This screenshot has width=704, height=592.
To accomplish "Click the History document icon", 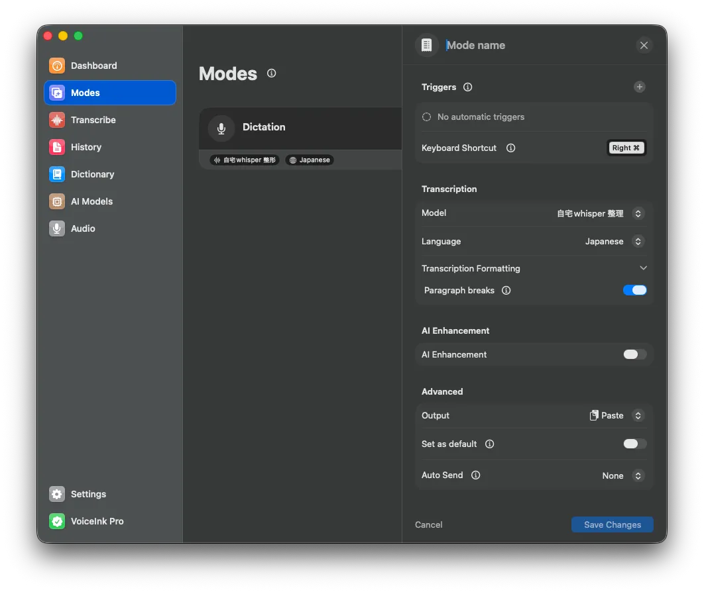I will 57,147.
